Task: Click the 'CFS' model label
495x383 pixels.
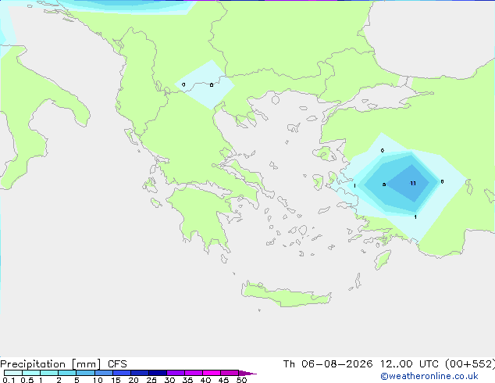Action: (117, 364)
